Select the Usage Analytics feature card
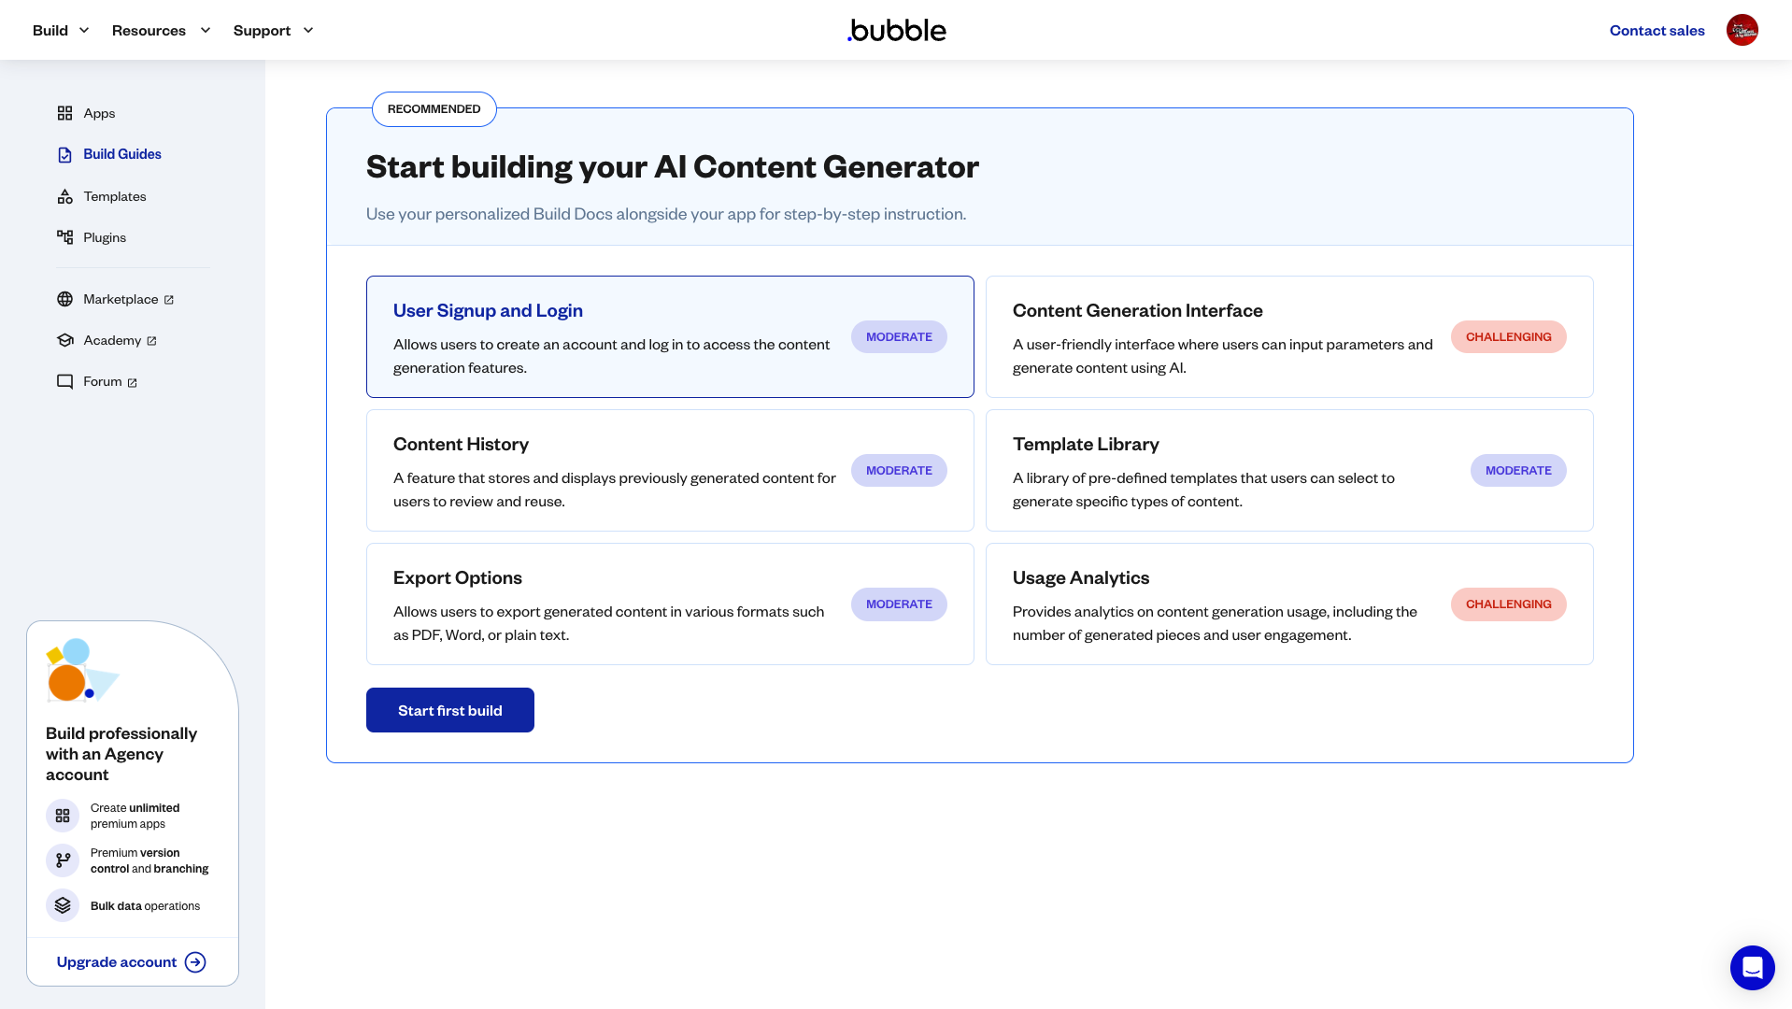 click(1288, 604)
